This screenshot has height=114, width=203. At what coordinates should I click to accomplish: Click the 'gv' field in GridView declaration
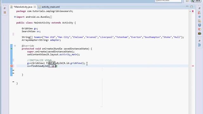pyautogui.click(x=35, y=28)
